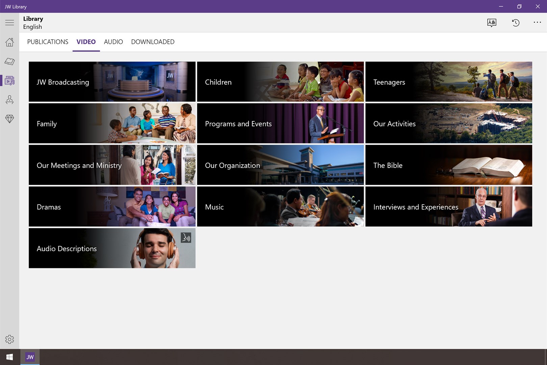The height and width of the screenshot is (365, 547).
Task: Open Personal Study diamond icon
Action: [x=9, y=119]
